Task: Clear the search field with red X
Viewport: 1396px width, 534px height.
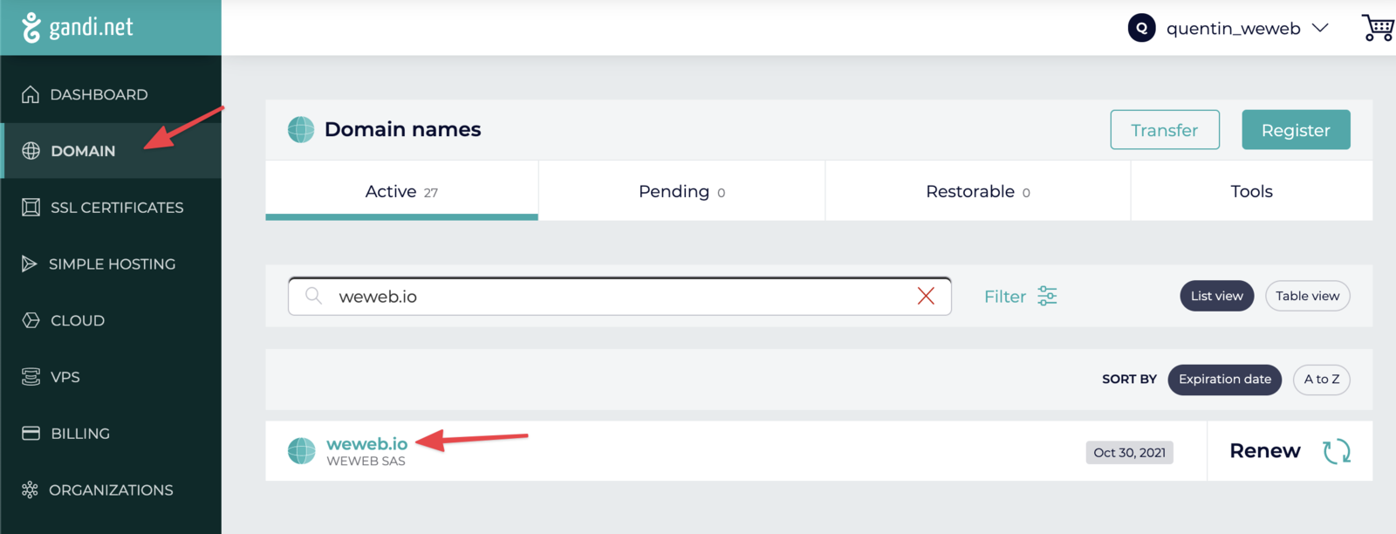Action: coord(926,297)
